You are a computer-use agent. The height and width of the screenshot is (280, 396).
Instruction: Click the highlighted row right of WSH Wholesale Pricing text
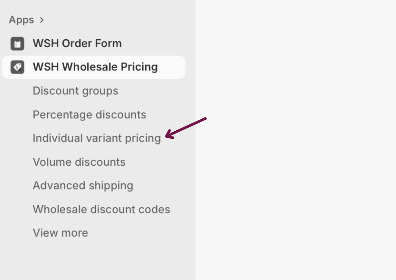(172, 67)
